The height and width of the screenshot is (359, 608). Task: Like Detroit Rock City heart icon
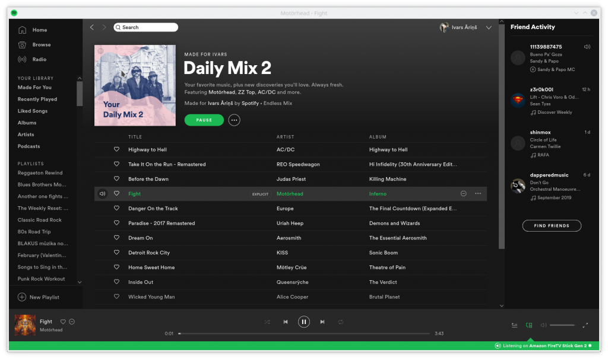[x=116, y=252]
